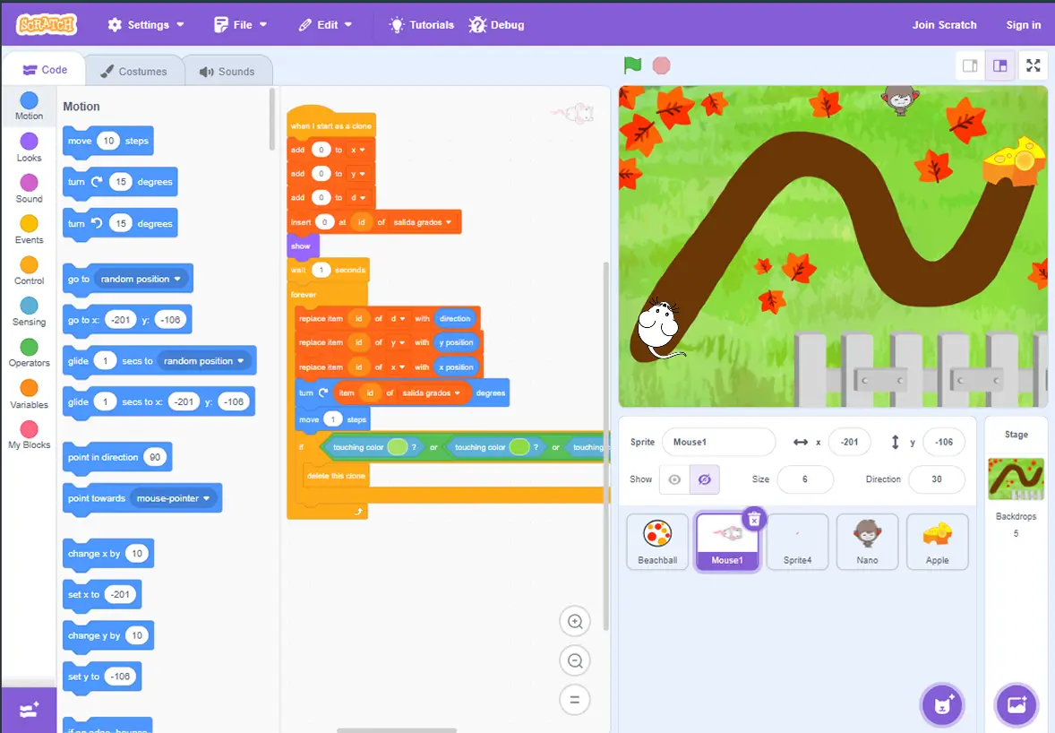Click the sprite Size field
Viewport: 1055px width, 733px height.
805,479
